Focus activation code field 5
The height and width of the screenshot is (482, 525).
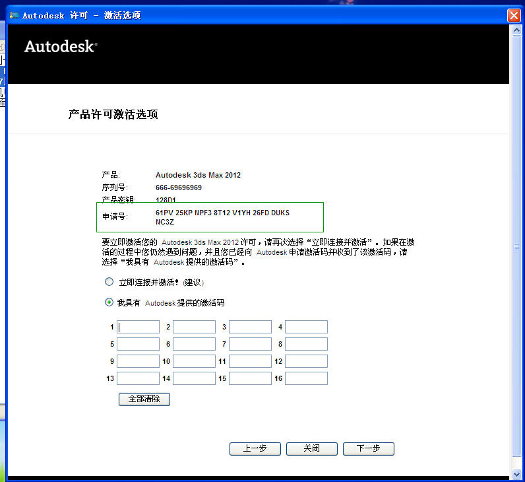coord(138,344)
